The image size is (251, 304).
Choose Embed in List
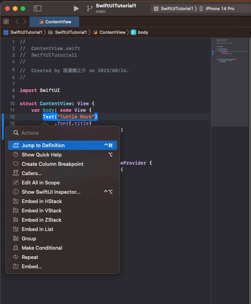point(63,229)
